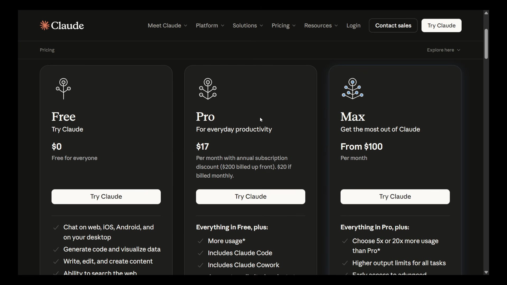Click 'Try Claude' subtitle under Free heading
Image resolution: width=507 pixels, height=285 pixels.
click(67, 130)
